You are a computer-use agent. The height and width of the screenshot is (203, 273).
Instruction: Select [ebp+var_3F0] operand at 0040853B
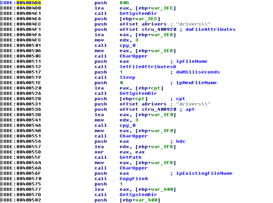[x=156, y=115]
